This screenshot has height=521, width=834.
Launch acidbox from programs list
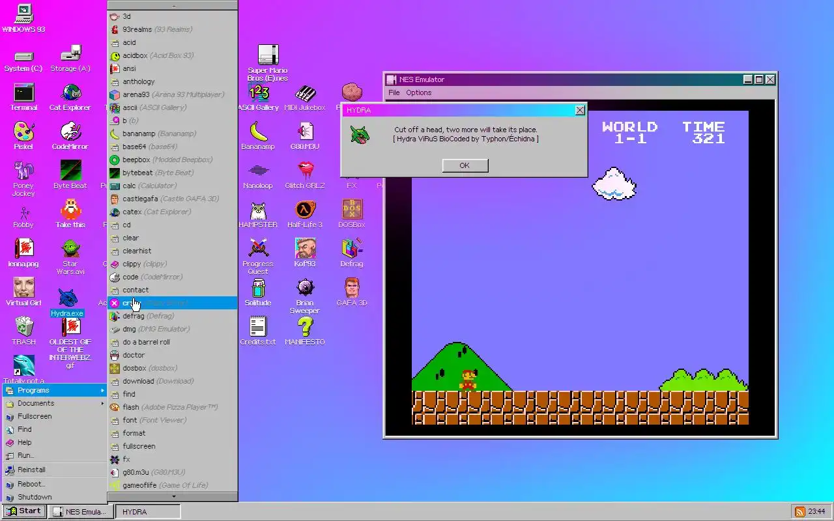click(x=173, y=55)
